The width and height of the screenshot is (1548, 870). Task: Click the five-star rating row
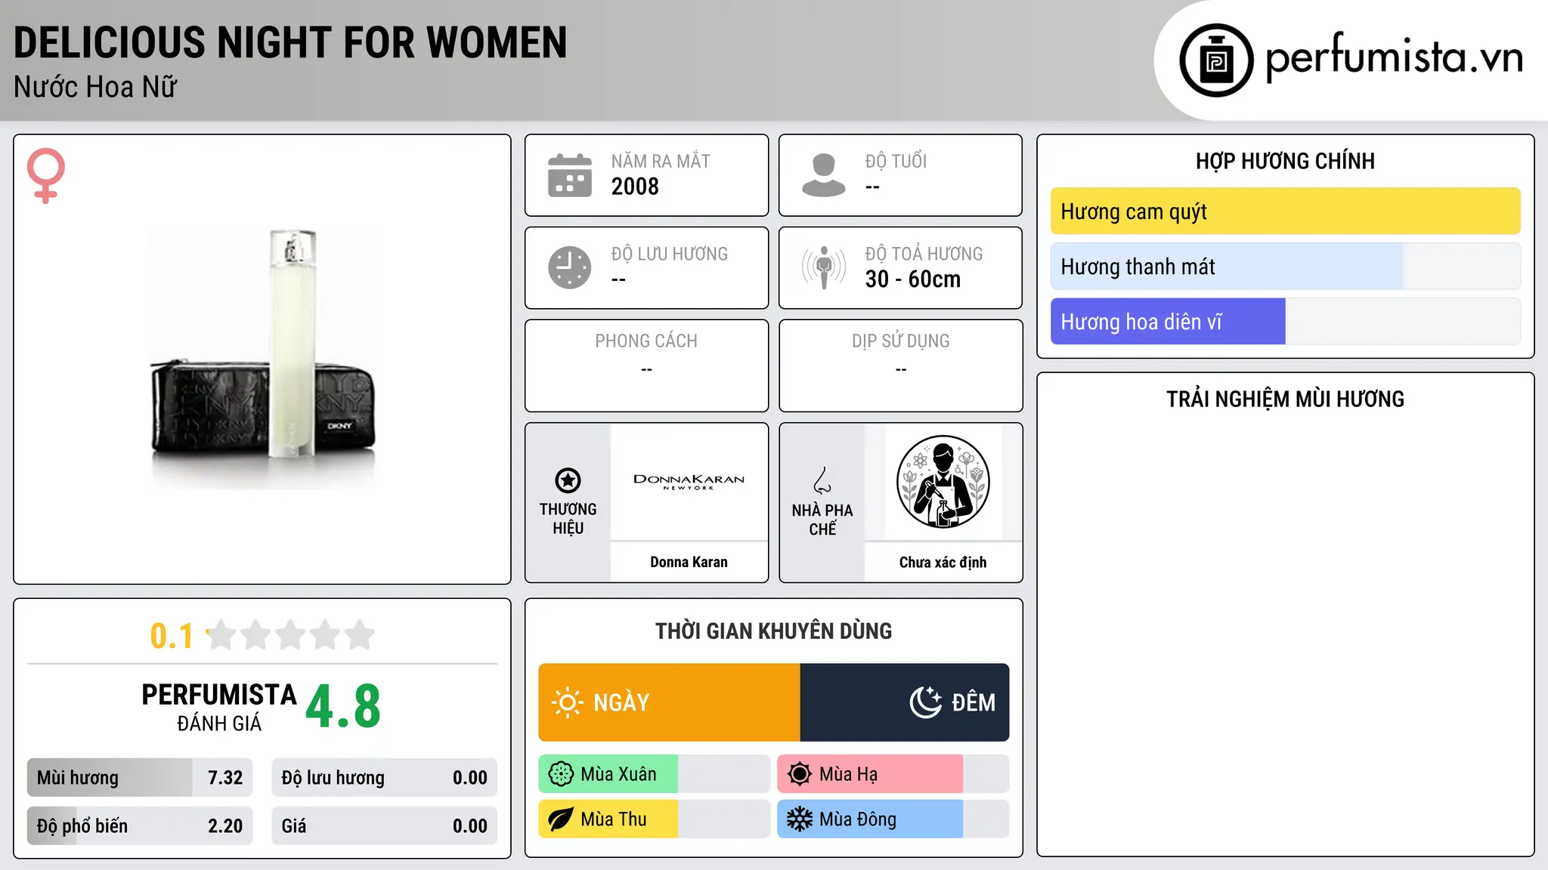291,636
